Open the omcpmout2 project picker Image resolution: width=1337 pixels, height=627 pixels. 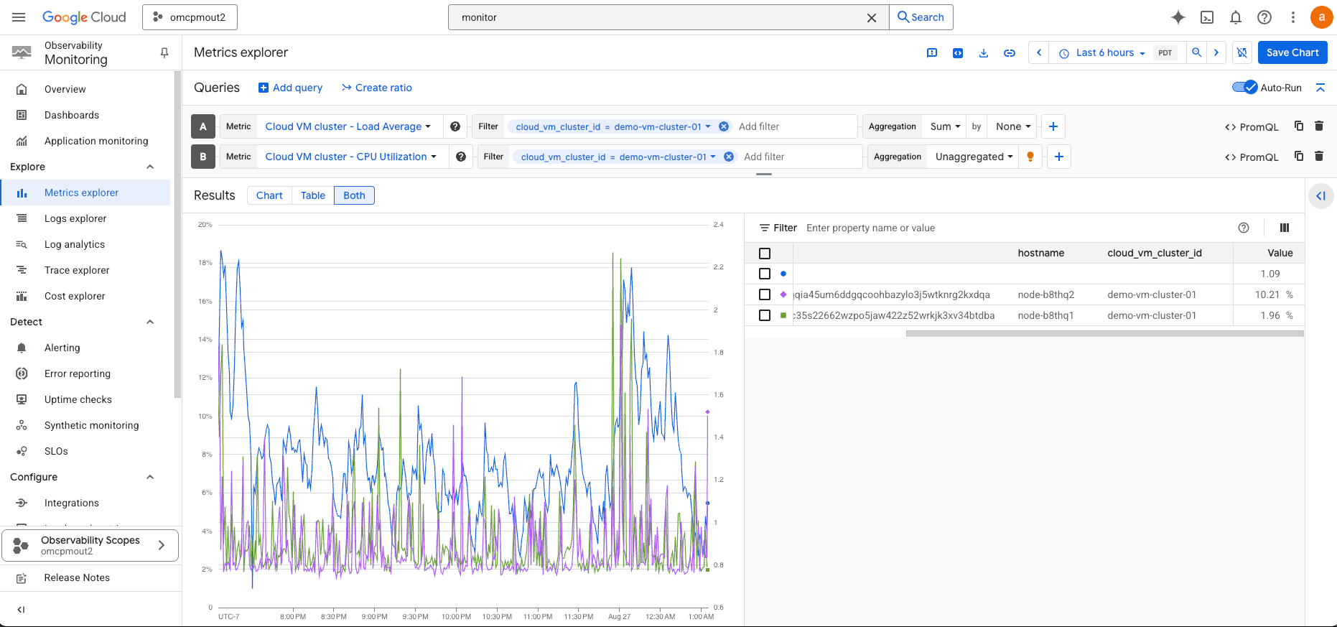190,17
